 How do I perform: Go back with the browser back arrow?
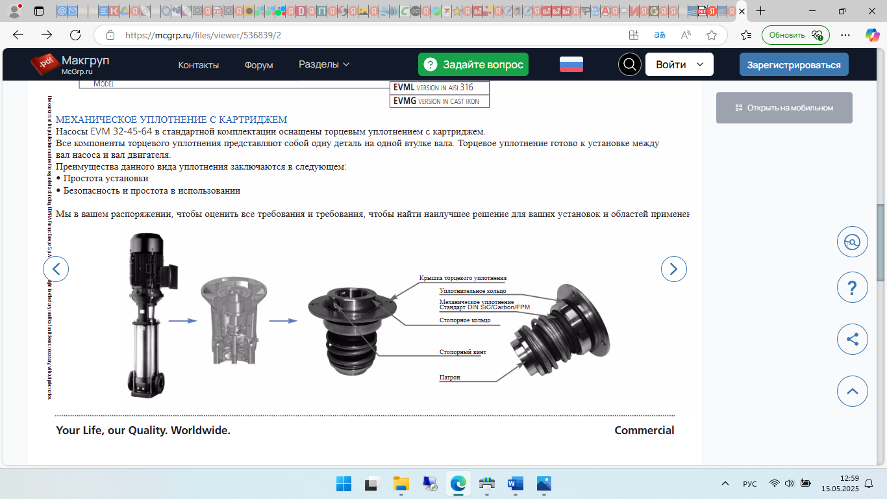pyautogui.click(x=18, y=35)
